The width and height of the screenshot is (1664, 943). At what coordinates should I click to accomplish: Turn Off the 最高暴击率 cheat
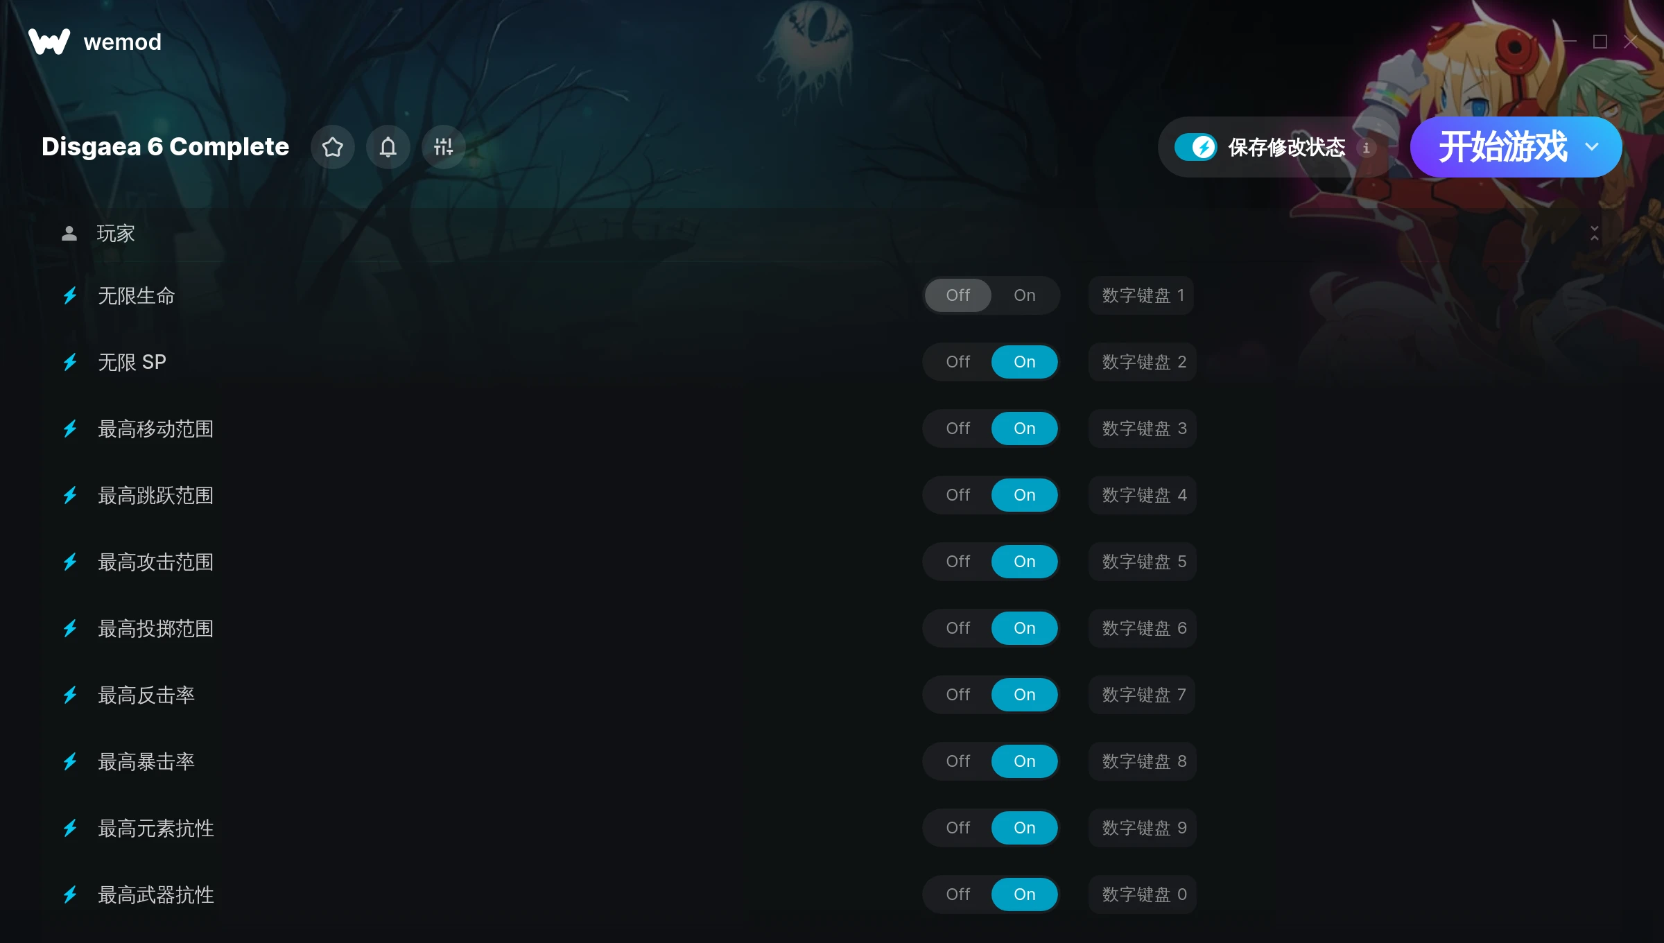pos(958,761)
